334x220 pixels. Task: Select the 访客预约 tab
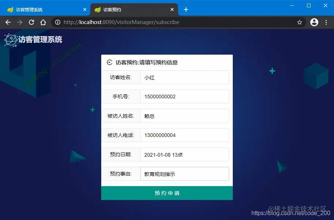point(121,9)
